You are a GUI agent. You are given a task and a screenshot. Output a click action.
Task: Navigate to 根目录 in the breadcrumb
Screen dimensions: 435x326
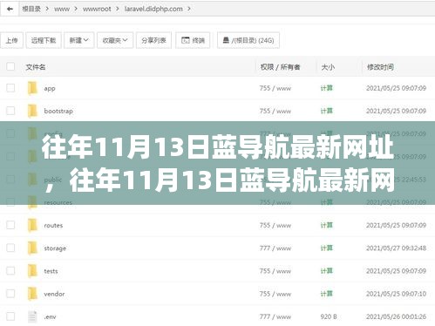(x=31, y=9)
